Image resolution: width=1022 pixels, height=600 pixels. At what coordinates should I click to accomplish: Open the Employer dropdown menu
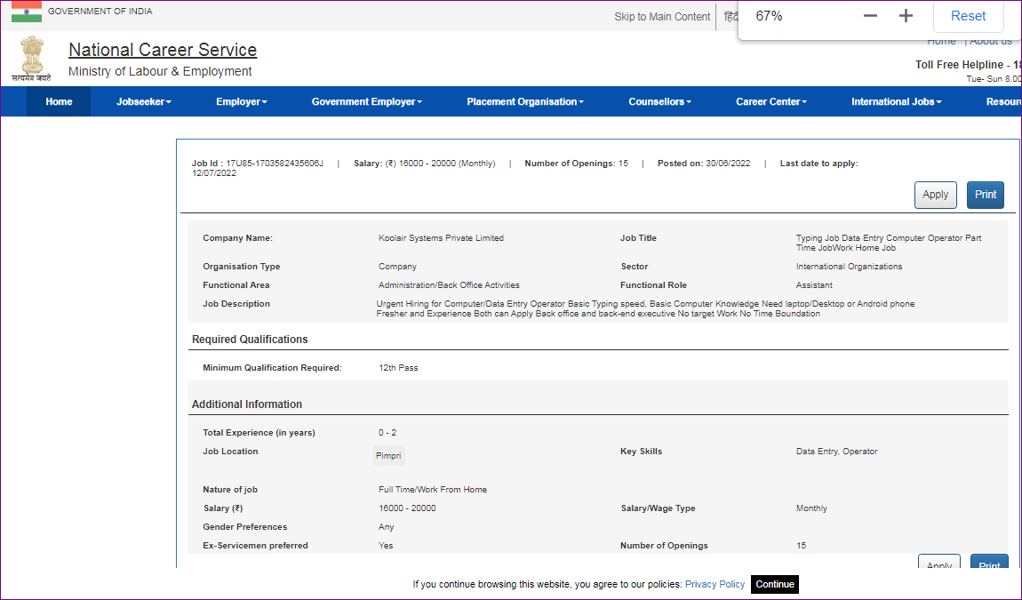(x=241, y=101)
